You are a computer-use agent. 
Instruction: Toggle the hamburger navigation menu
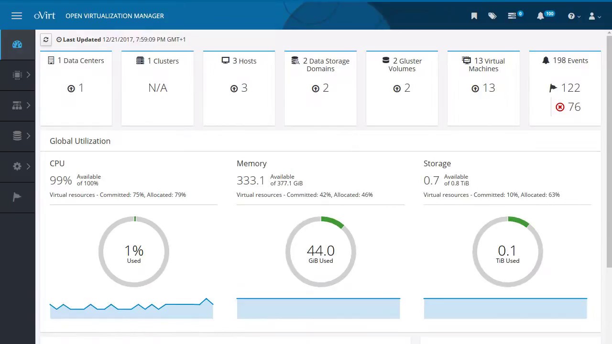pyautogui.click(x=17, y=16)
